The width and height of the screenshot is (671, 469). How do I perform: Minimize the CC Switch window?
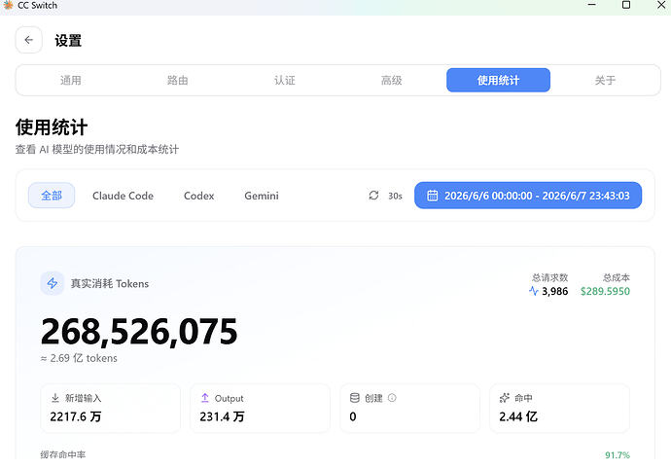[x=592, y=5]
